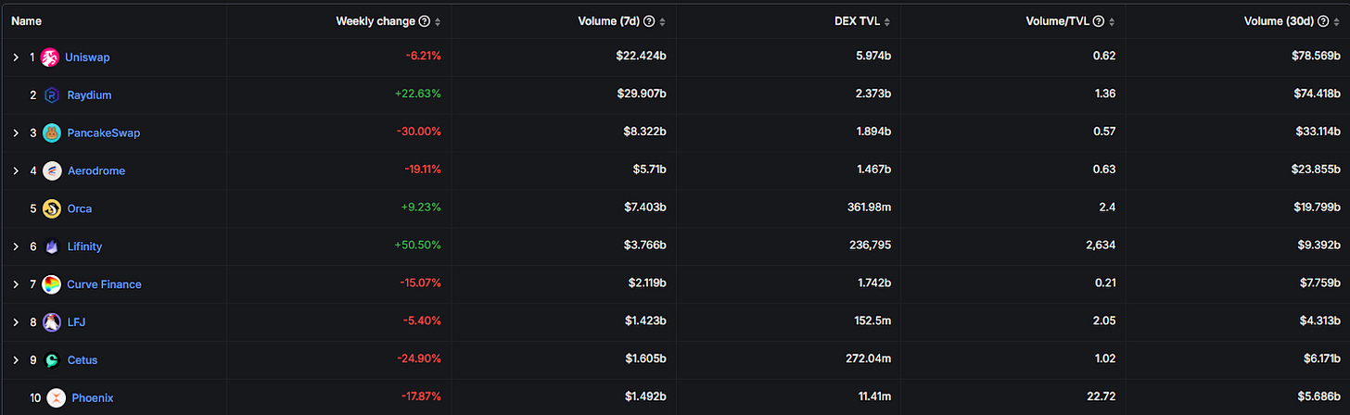Image resolution: width=1350 pixels, height=415 pixels.
Task: Select Phoenix's 22.72 Volume/TVL ratio
Action: tap(1102, 398)
